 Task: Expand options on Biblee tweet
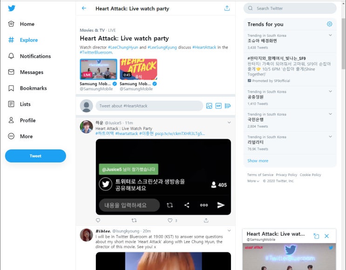coord(229,230)
